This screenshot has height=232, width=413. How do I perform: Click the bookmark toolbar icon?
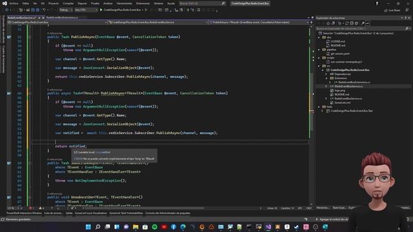199,10
